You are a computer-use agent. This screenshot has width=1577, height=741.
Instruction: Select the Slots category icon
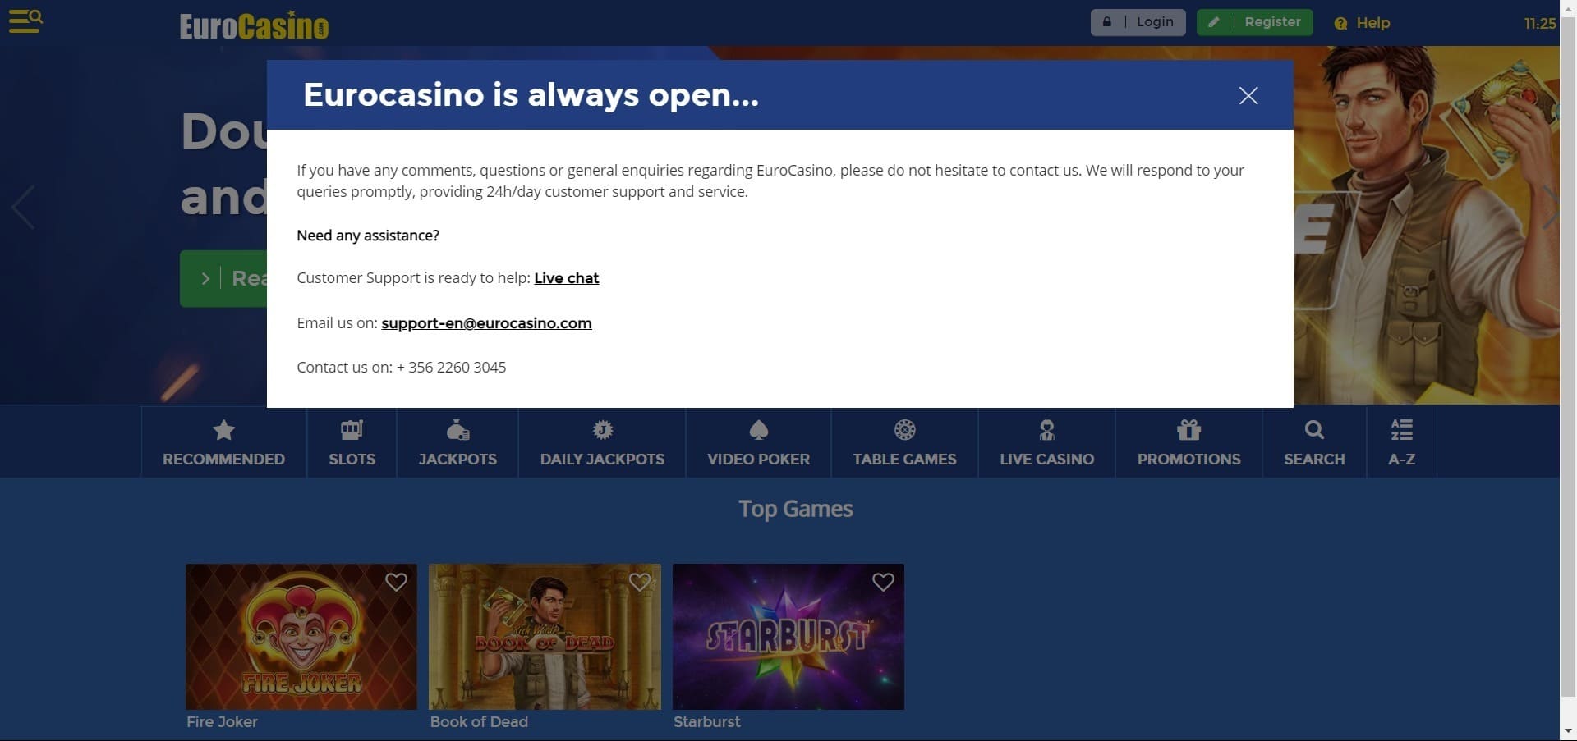tap(352, 430)
